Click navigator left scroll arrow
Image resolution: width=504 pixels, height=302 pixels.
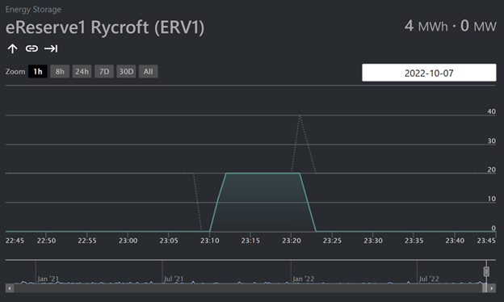click(x=10, y=288)
